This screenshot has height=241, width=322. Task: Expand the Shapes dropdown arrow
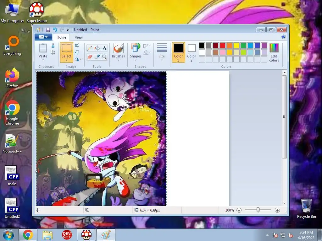tap(136, 60)
